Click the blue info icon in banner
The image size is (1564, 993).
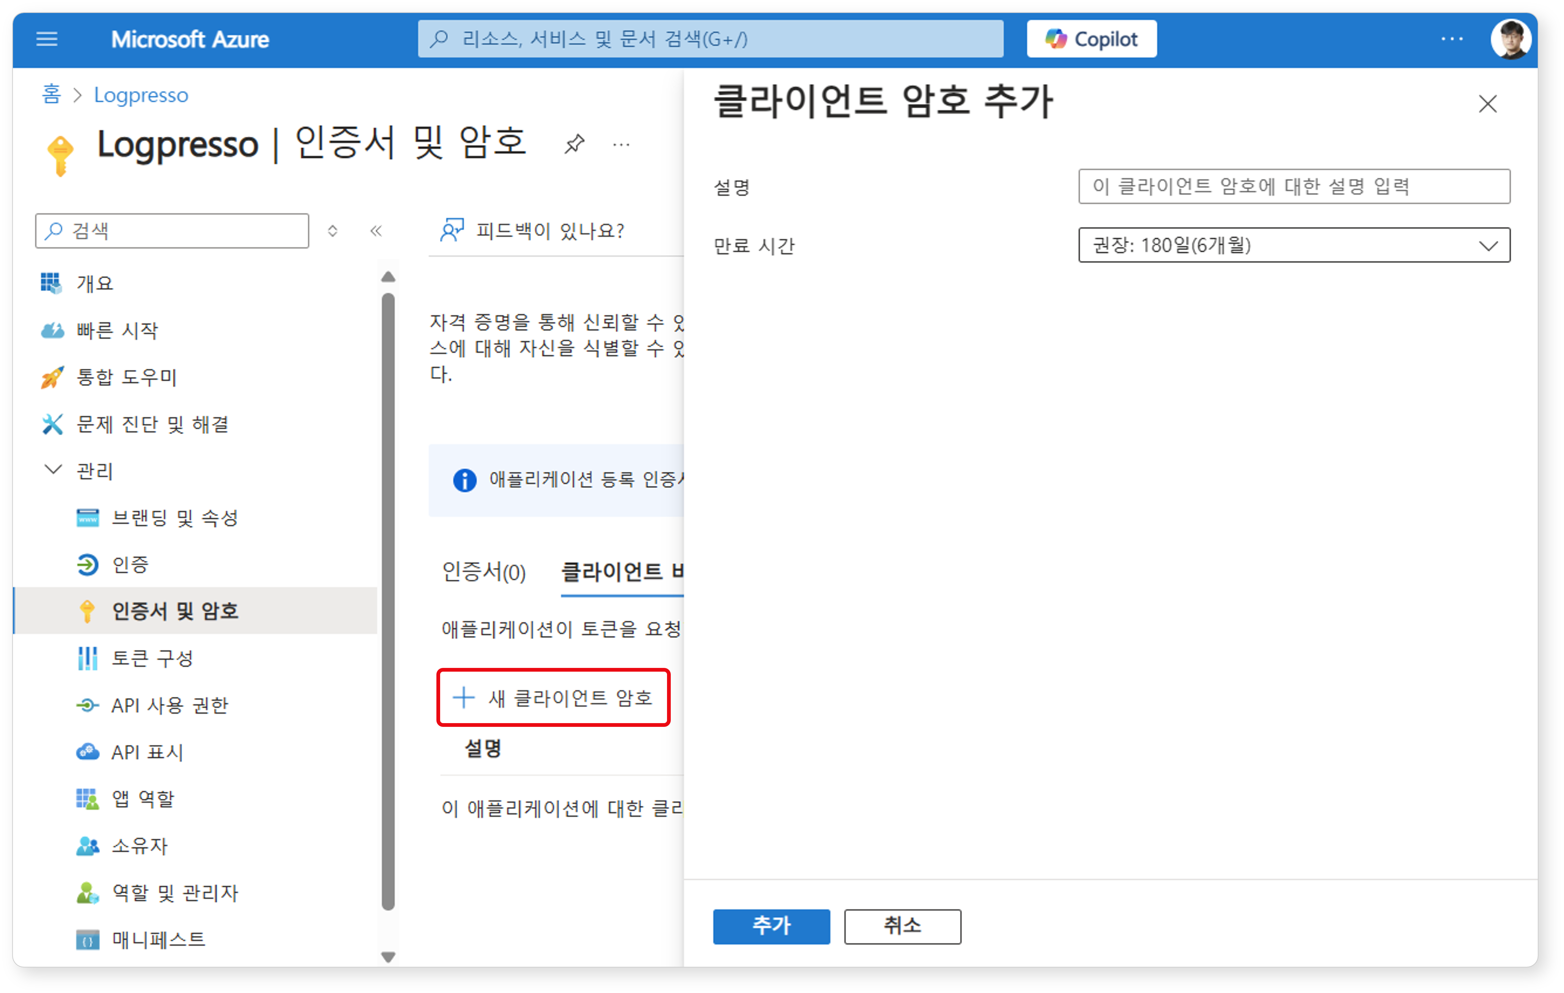(x=464, y=480)
